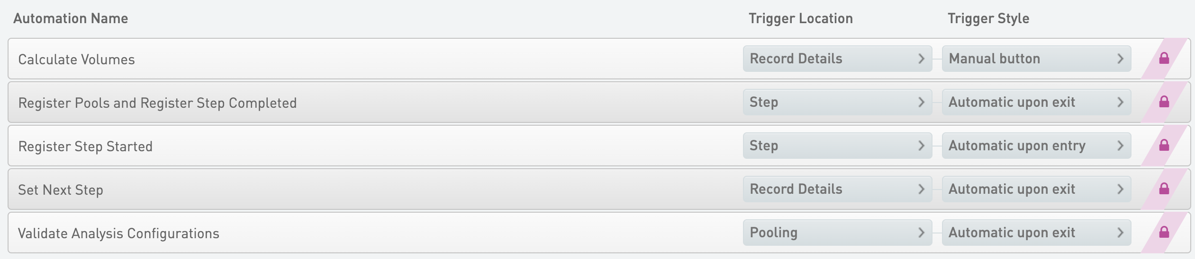Select the Calculate Volumes automation row

[599, 59]
